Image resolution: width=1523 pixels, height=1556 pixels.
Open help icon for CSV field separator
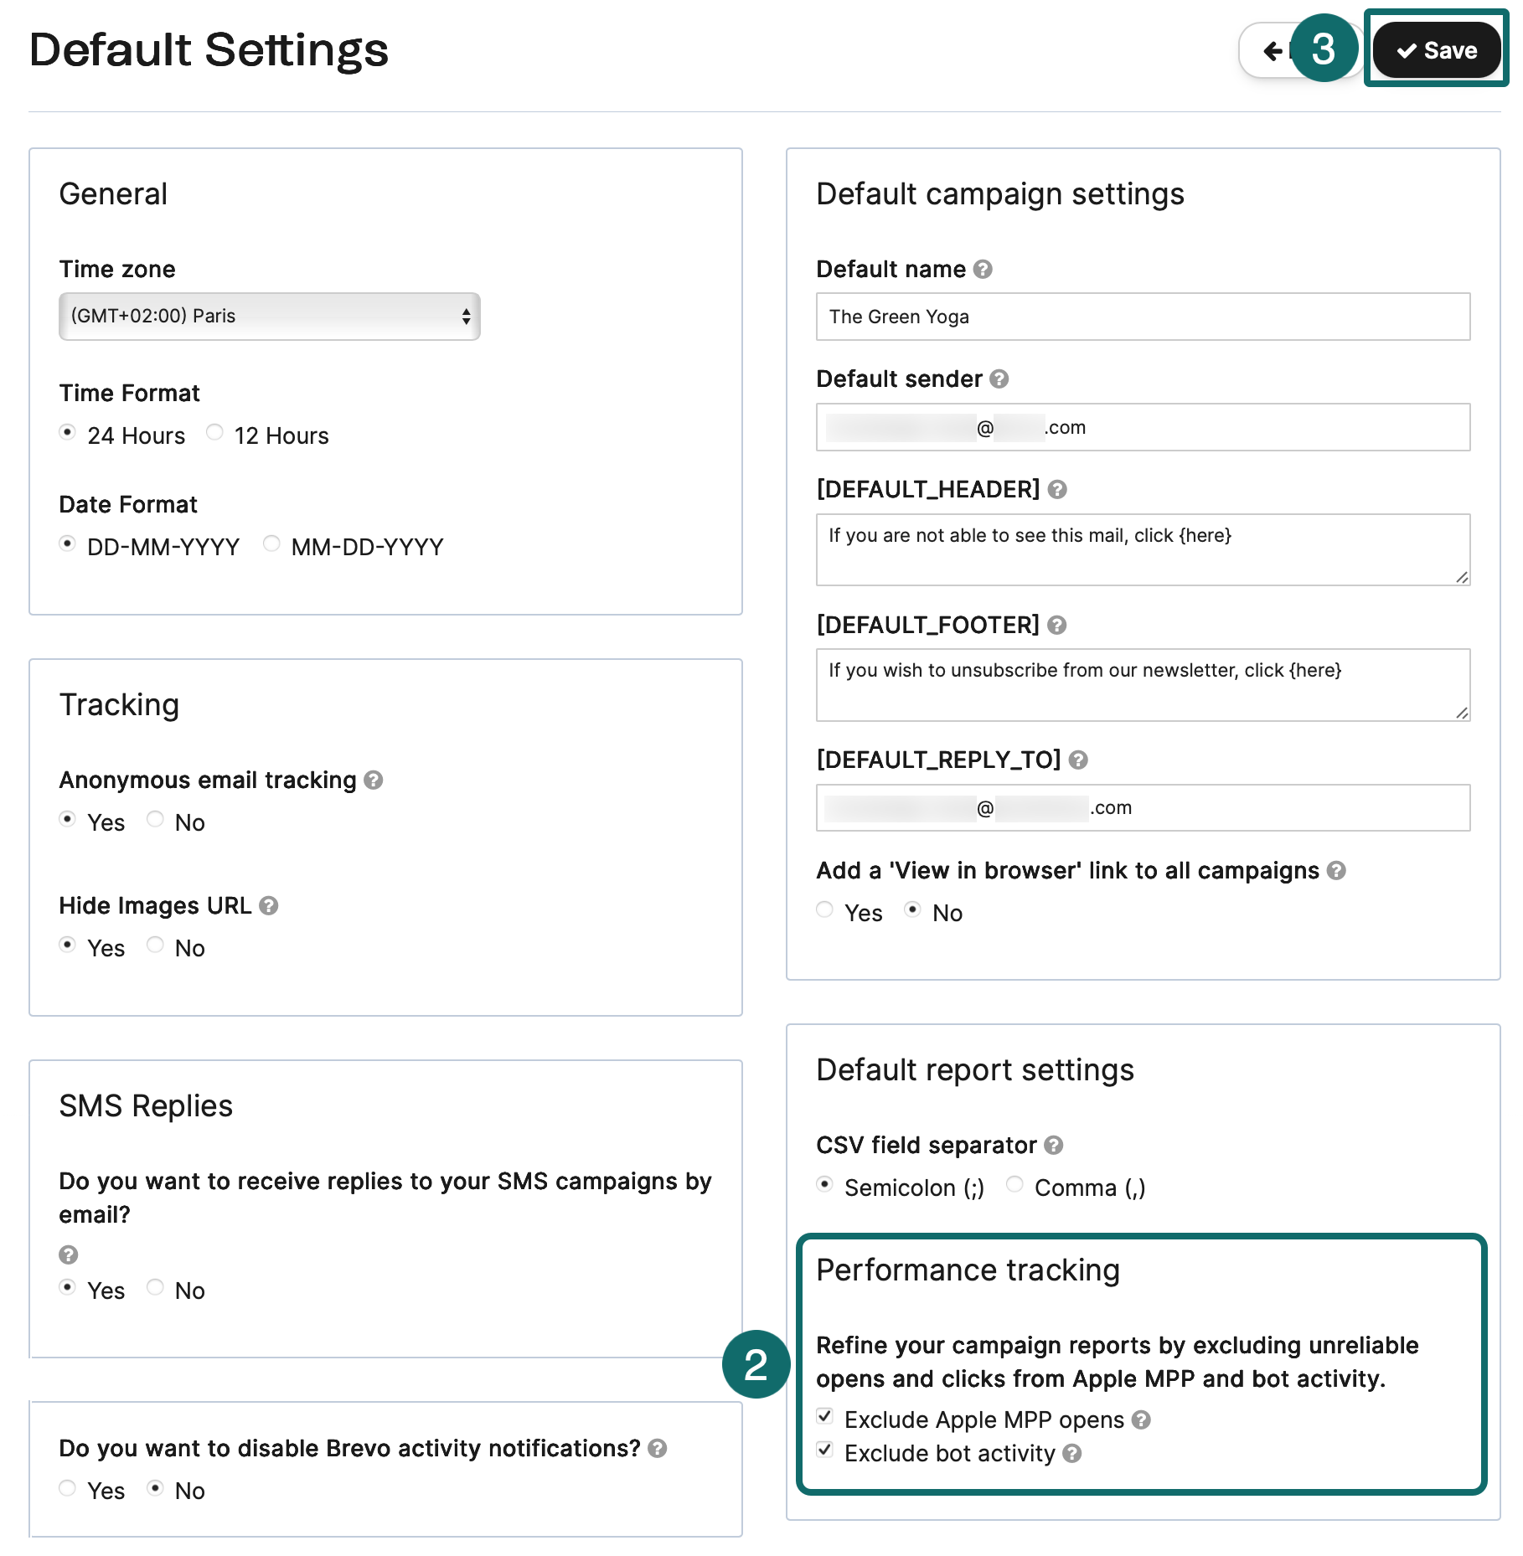[x=1054, y=1146]
